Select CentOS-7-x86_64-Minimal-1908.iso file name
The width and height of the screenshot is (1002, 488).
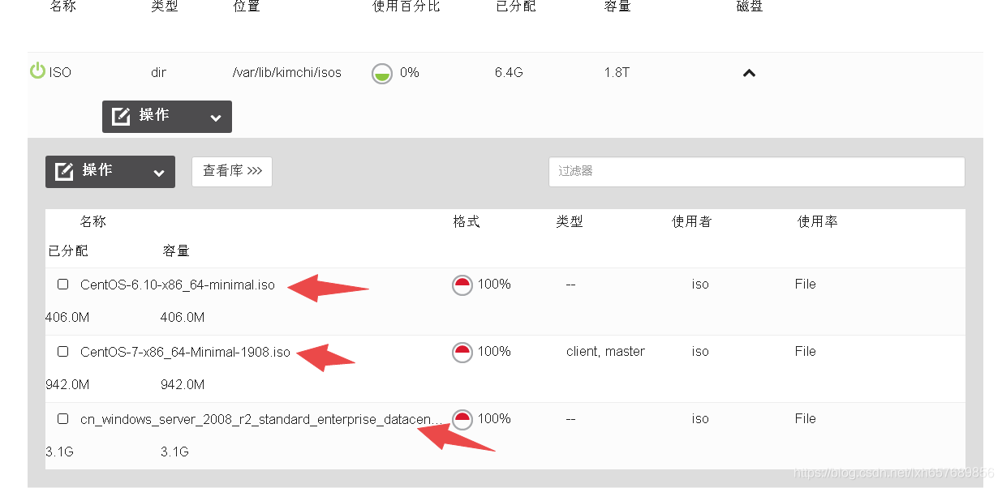pyautogui.click(x=185, y=352)
